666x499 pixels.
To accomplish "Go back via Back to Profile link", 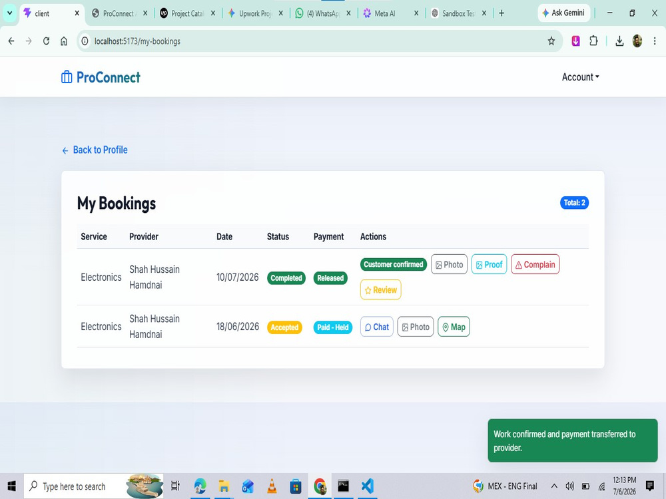I will click(95, 150).
